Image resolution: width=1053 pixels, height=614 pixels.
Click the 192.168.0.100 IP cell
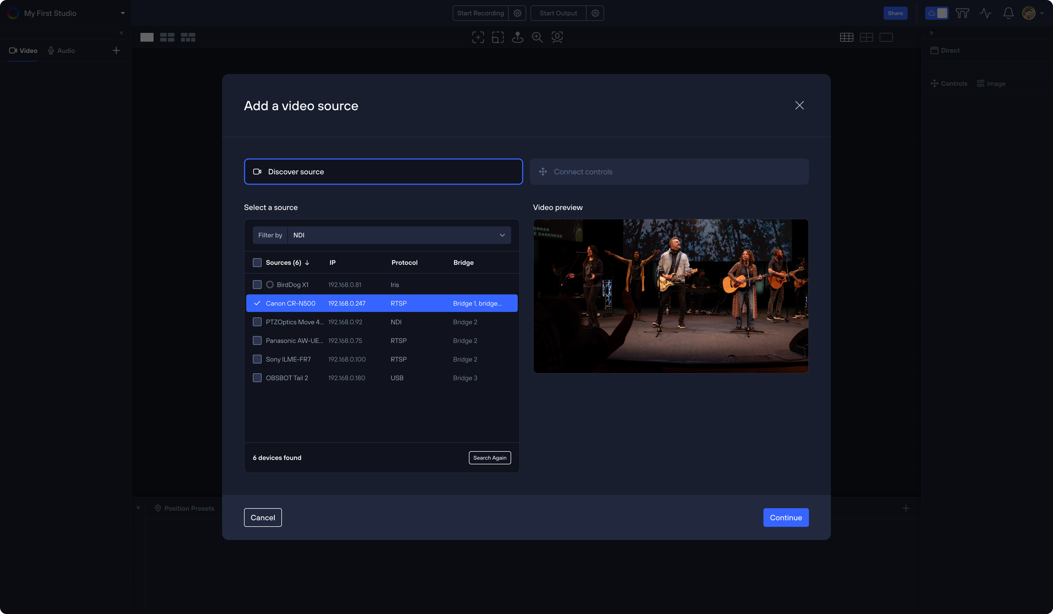pos(347,359)
